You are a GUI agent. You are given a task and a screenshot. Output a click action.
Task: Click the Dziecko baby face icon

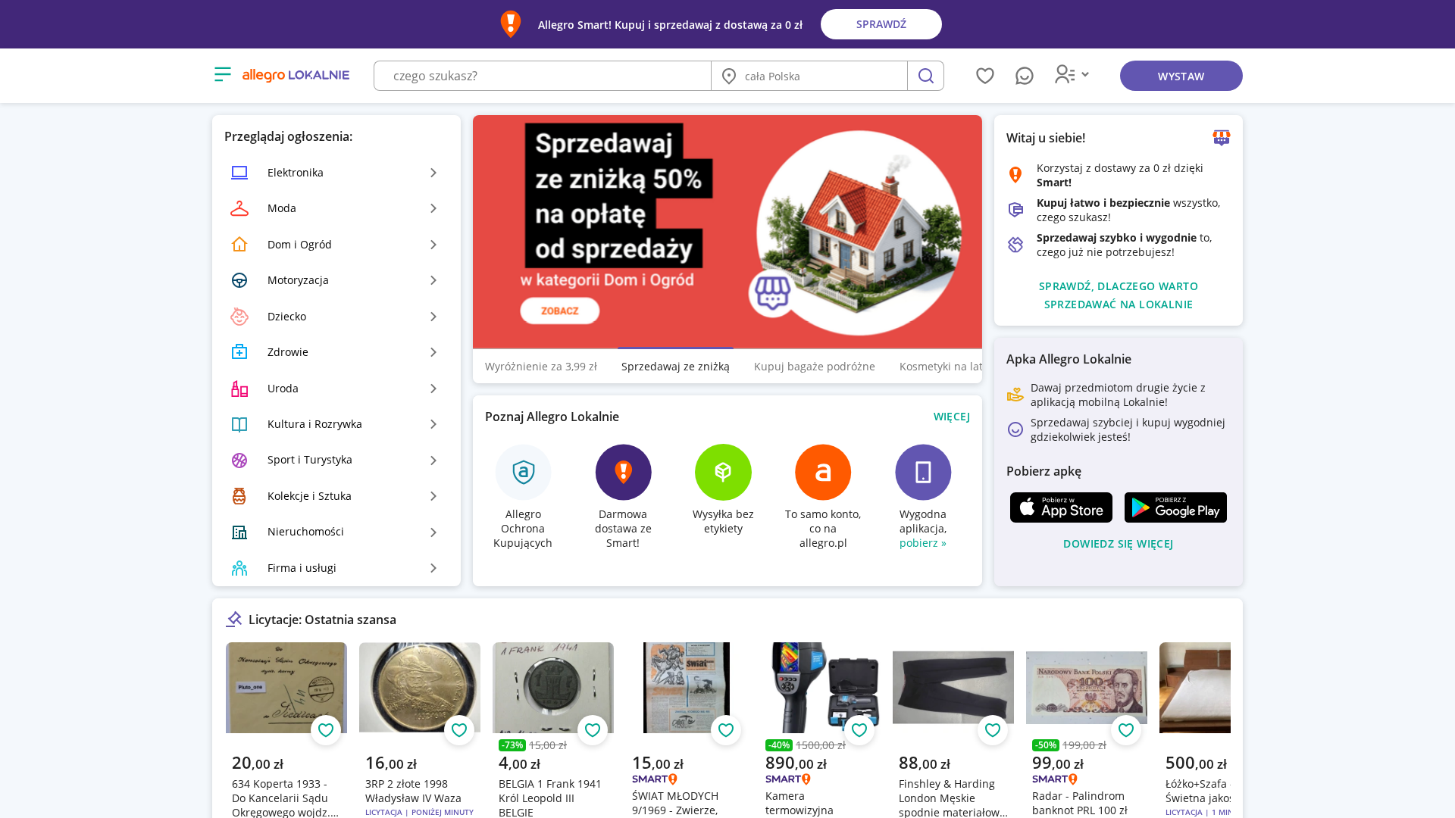click(x=239, y=316)
